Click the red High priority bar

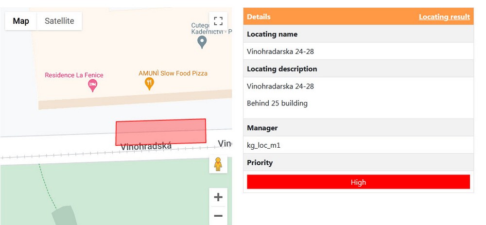(x=358, y=182)
